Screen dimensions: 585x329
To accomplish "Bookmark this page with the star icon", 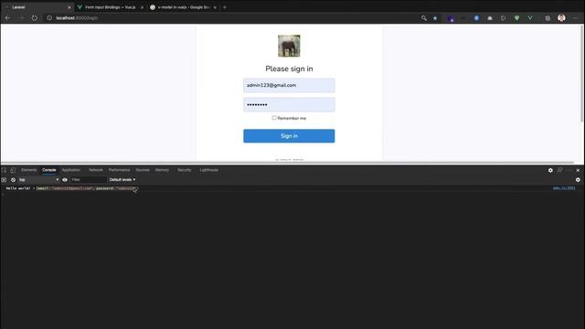I will click(x=435, y=18).
